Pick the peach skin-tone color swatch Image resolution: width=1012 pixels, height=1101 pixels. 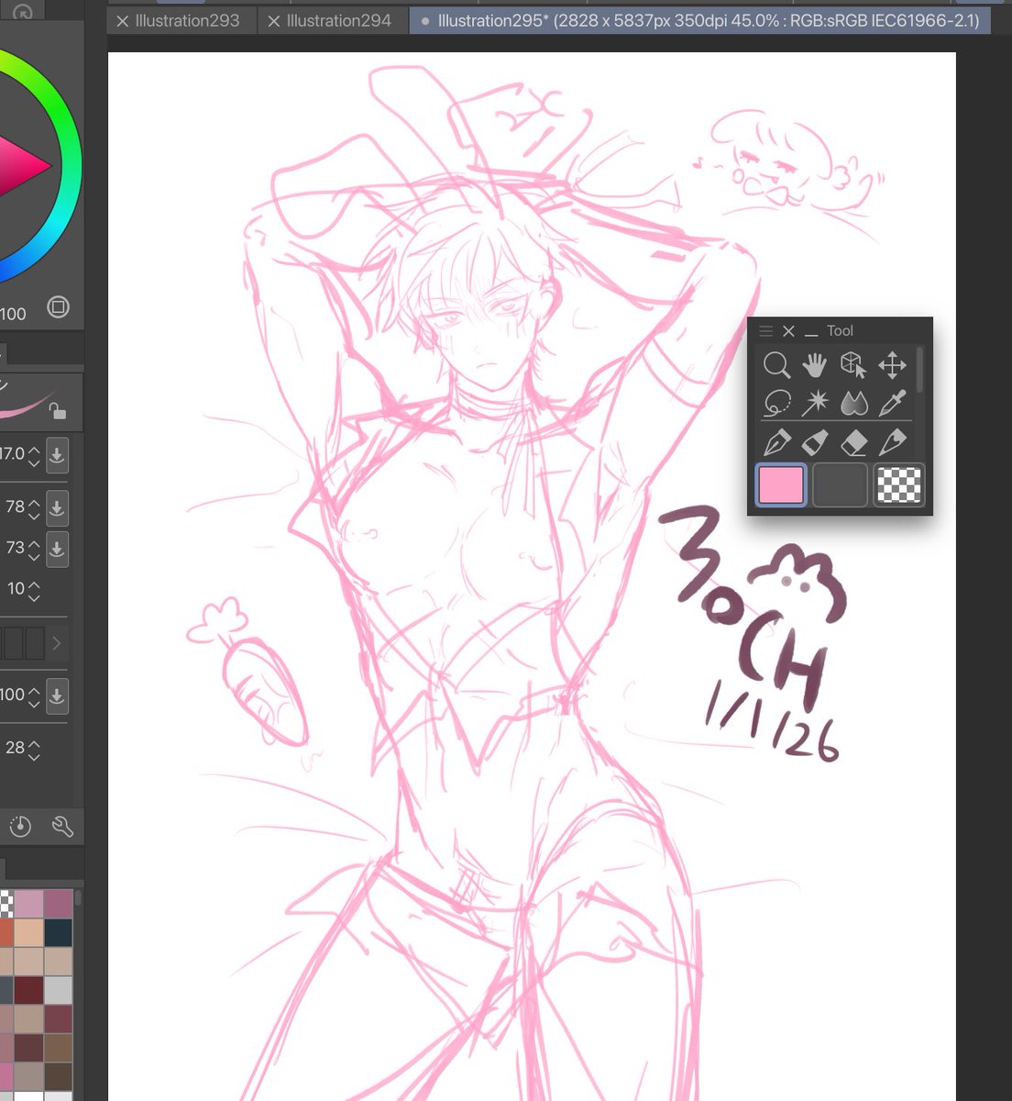28,932
